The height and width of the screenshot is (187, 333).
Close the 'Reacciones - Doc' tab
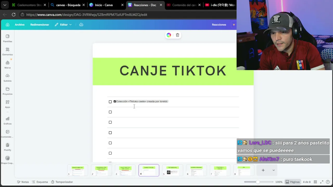click(x=161, y=5)
